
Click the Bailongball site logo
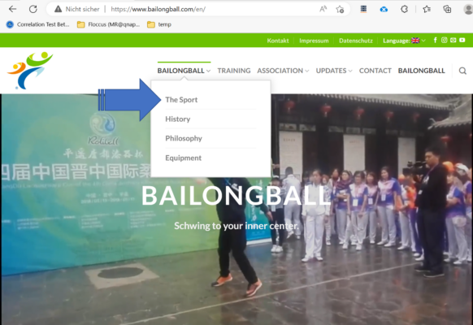(30, 71)
